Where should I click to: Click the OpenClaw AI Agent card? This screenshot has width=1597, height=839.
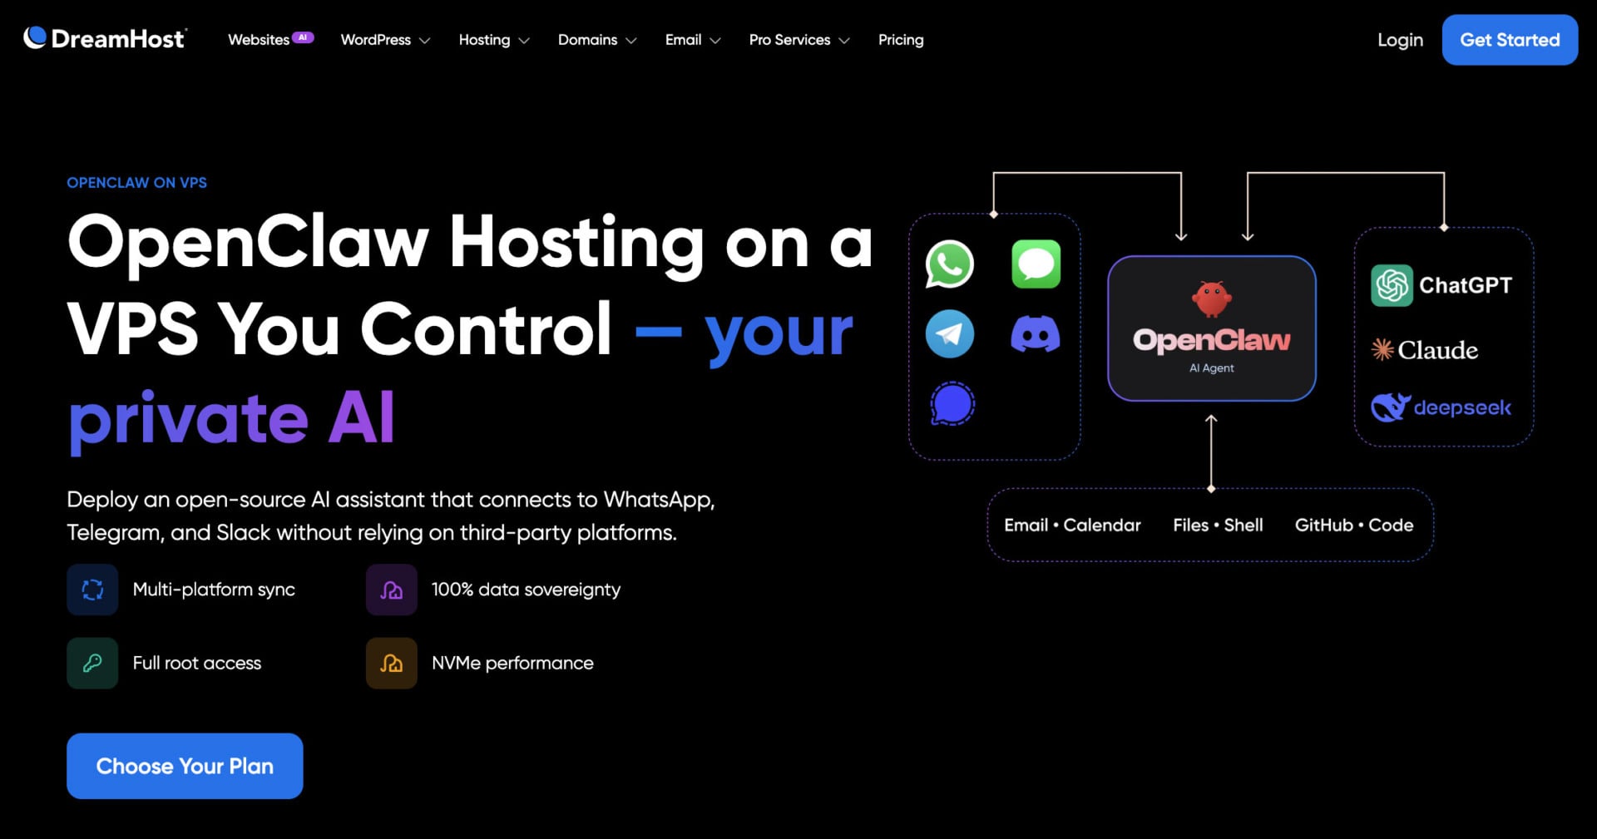tap(1212, 328)
